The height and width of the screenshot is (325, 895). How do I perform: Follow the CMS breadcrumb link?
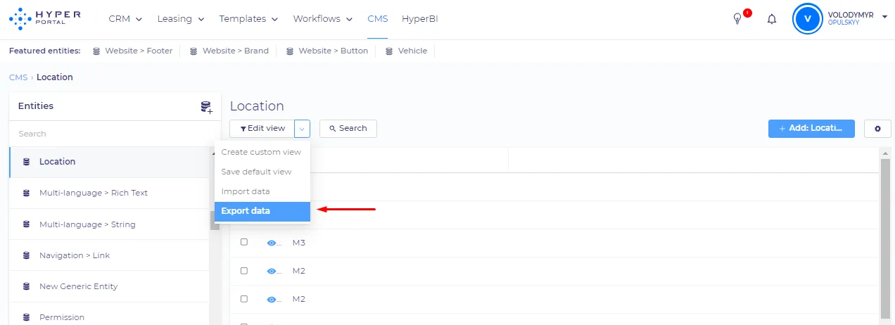coord(18,77)
